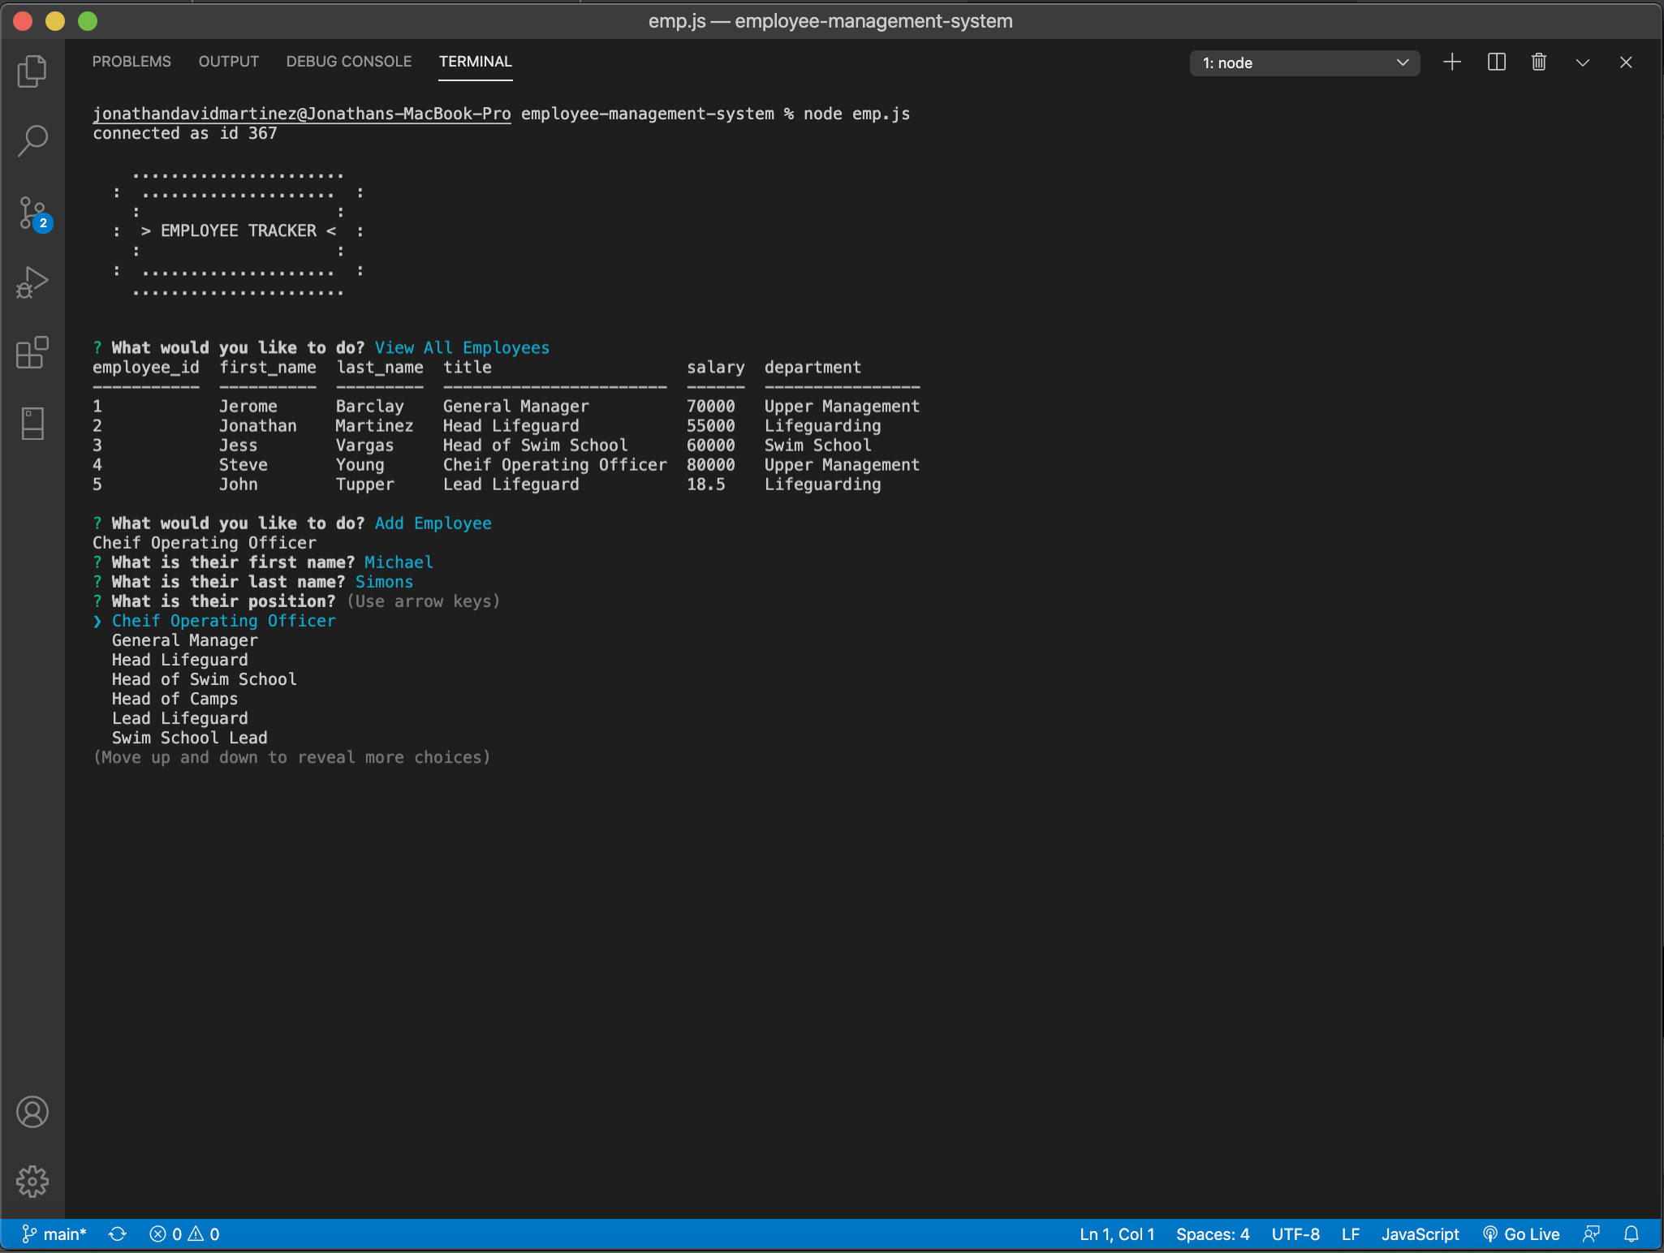
Task: Click the Accounts icon in activity bar
Action: (32, 1112)
